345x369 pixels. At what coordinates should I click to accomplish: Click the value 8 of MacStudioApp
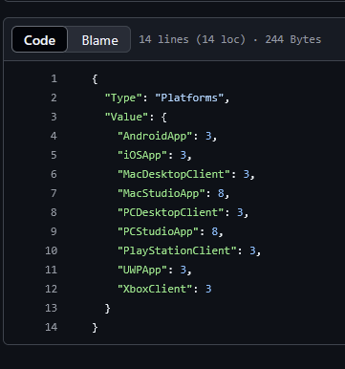pos(221,193)
